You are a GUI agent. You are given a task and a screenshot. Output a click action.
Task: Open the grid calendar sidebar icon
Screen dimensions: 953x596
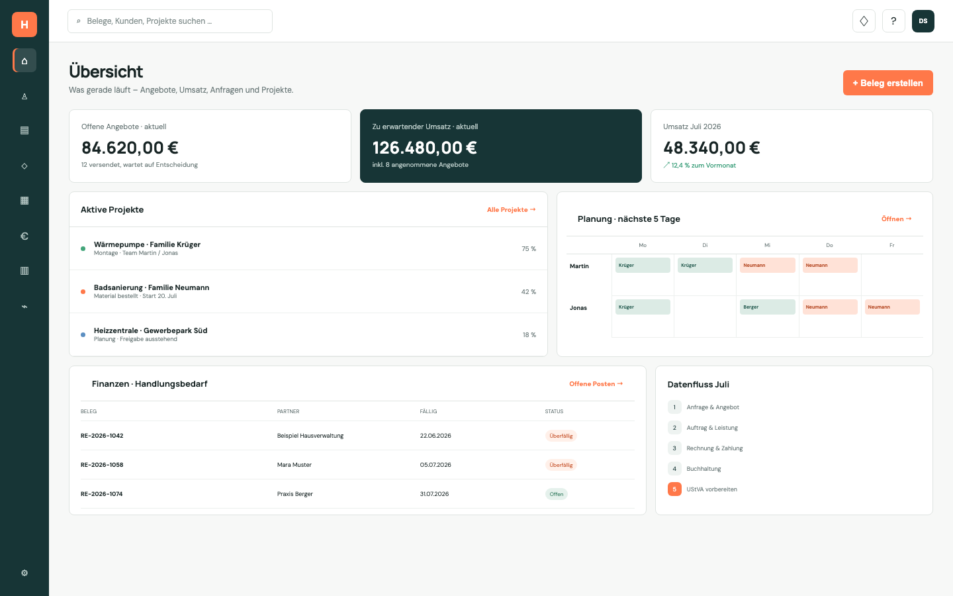[x=24, y=201]
